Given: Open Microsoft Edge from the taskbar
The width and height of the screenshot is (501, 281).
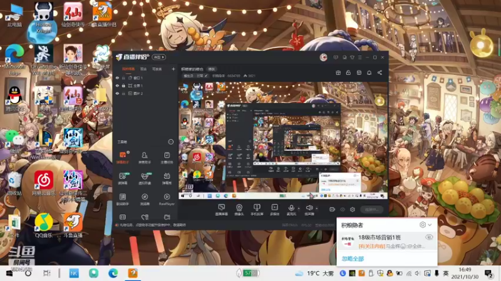Looking at the screenshot, I should [x=113, y=274].
